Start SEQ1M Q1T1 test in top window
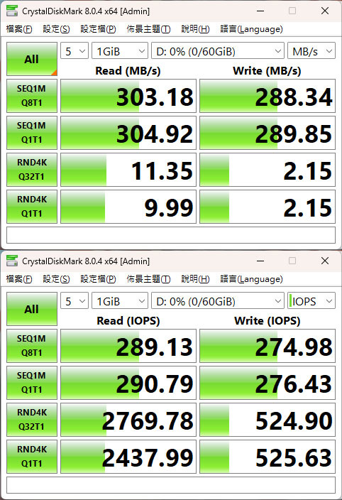The height and width of the screenshot is (500, 342). pos(32,133)
